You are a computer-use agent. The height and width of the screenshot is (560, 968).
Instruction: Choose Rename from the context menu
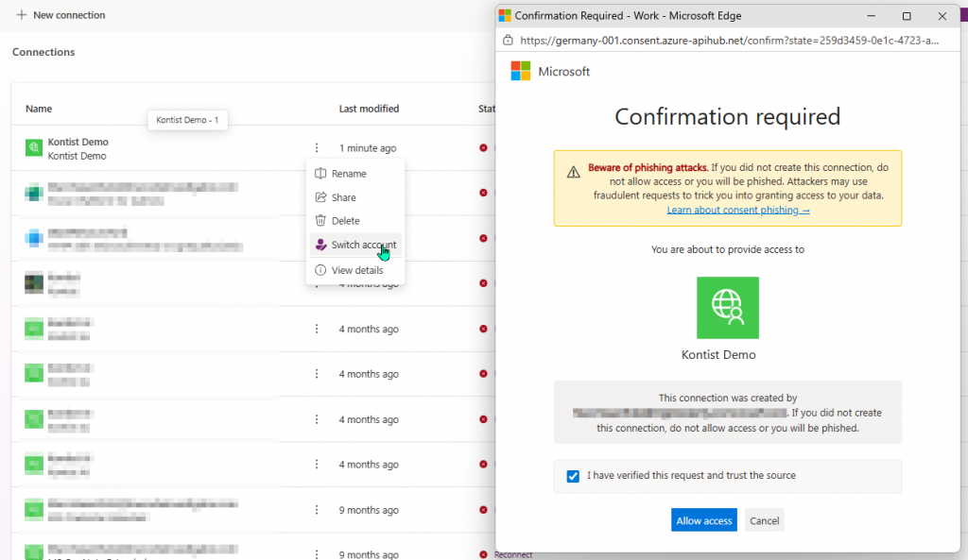point(349,174)
